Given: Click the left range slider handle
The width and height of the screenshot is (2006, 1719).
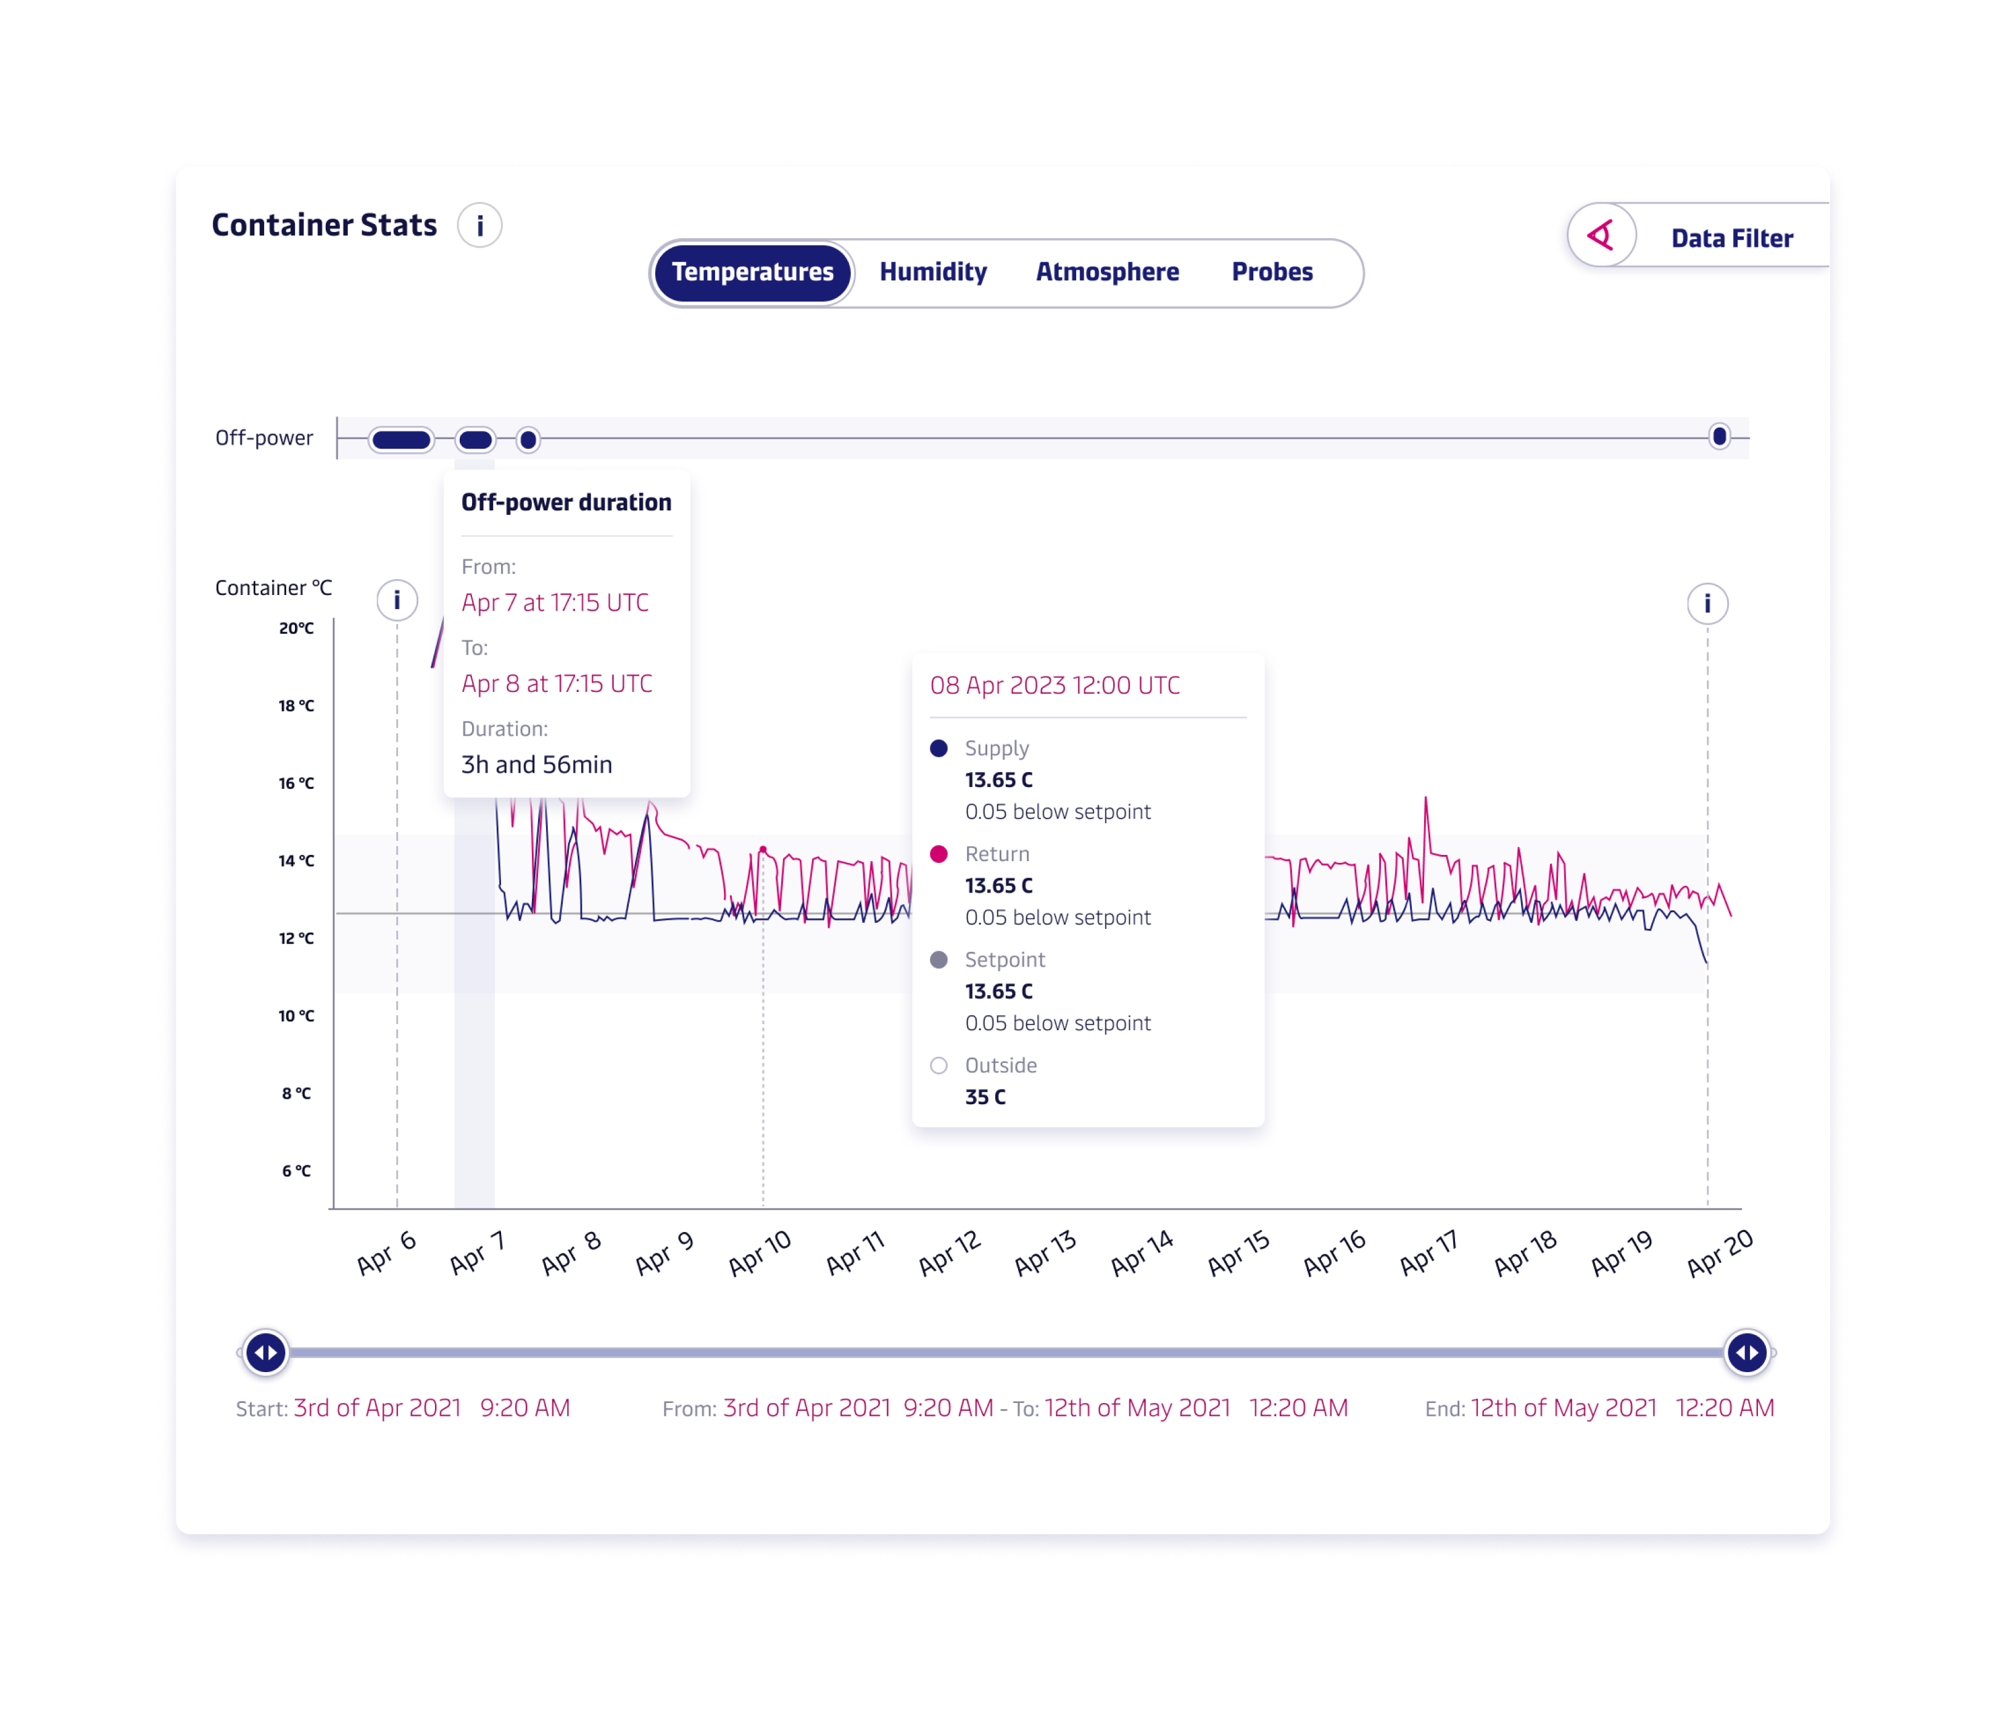Looking at the screenshot, I should pyautogui.click(x=265, y=1353).
